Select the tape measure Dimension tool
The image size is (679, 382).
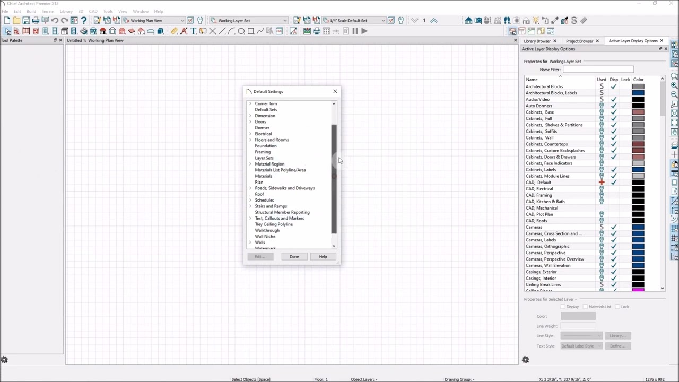(x=174, y=31)
